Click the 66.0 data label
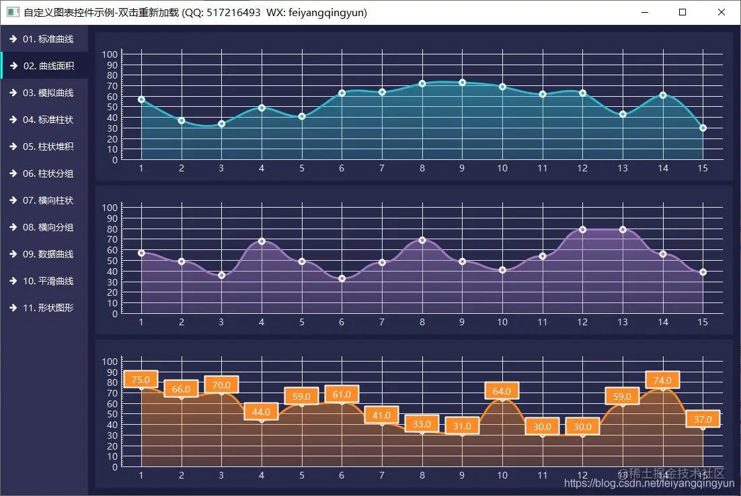 coord(181,388)
